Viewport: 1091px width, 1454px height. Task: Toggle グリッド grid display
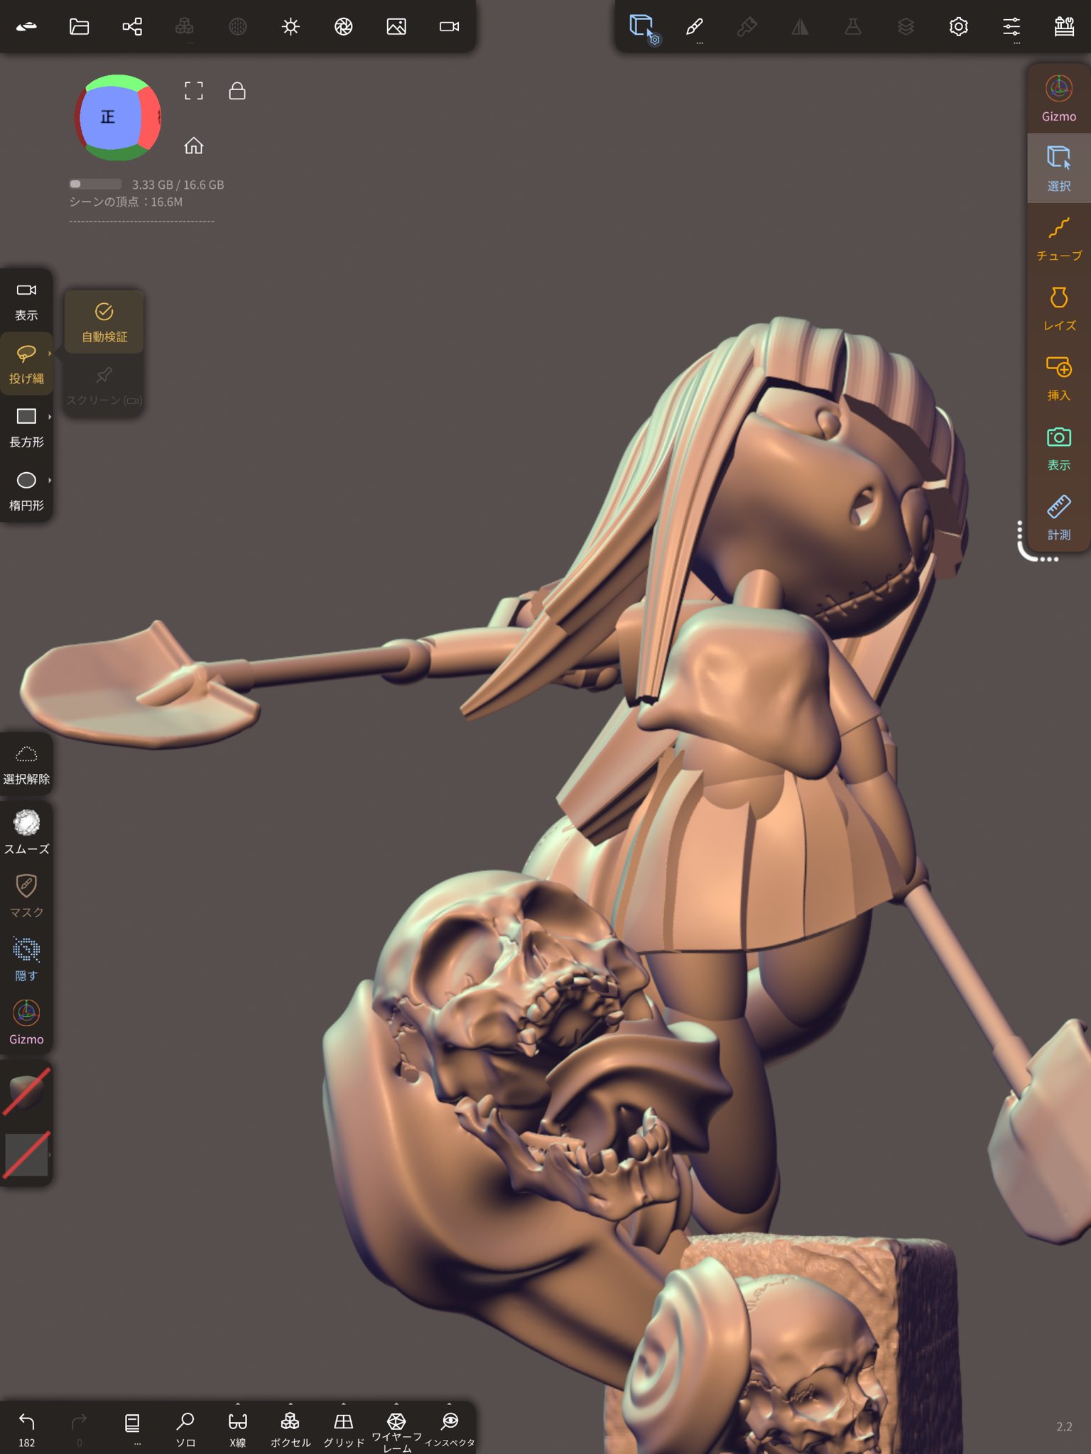pyautogui.click(x=344, y=1429)
